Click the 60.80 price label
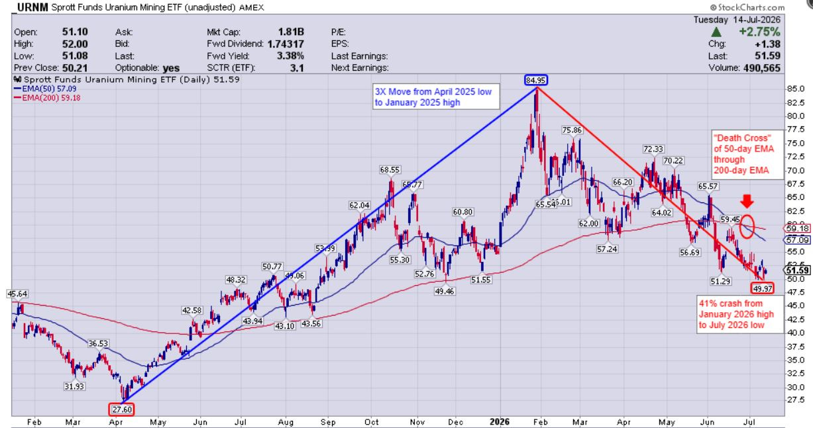The height and width of the screenshot is (428, 813). click(463, 212)
